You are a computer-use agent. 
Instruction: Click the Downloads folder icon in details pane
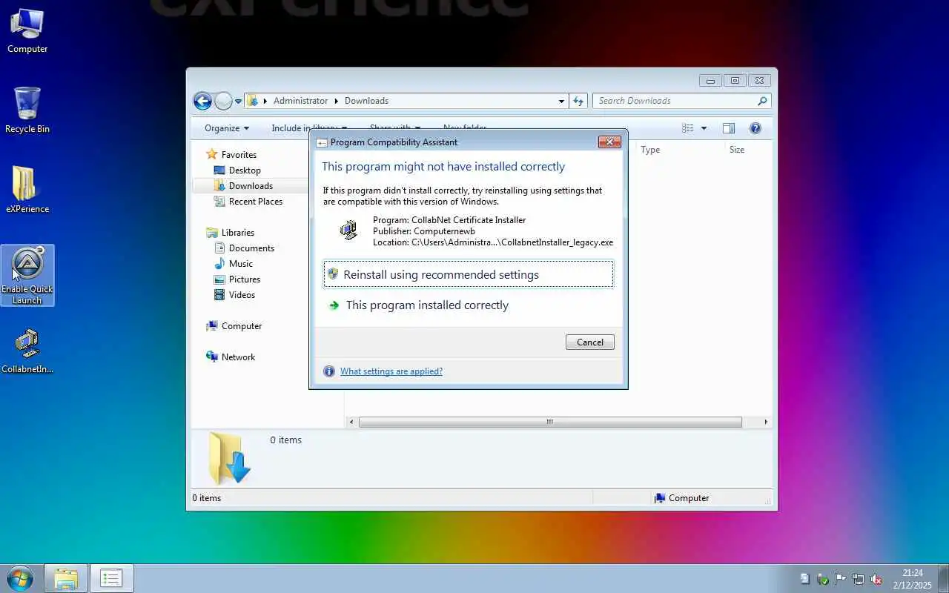tap(229, 459)
